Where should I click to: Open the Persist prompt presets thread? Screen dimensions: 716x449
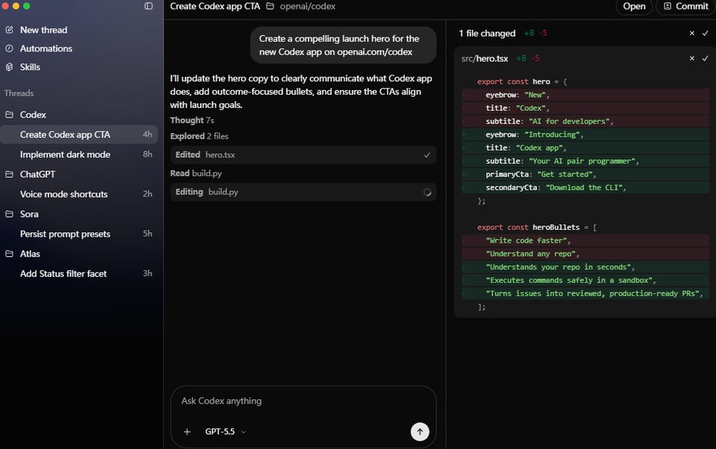[x=79, y=234]
